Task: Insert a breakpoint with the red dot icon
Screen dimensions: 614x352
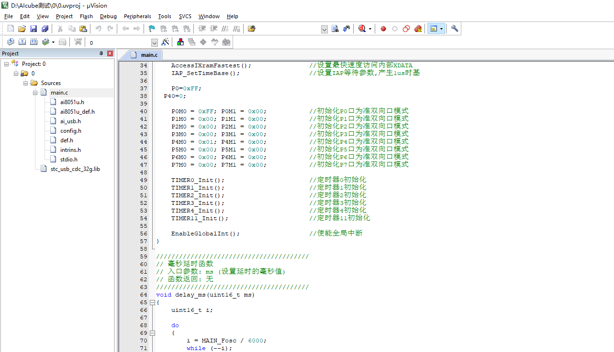Action: [383, 29]
